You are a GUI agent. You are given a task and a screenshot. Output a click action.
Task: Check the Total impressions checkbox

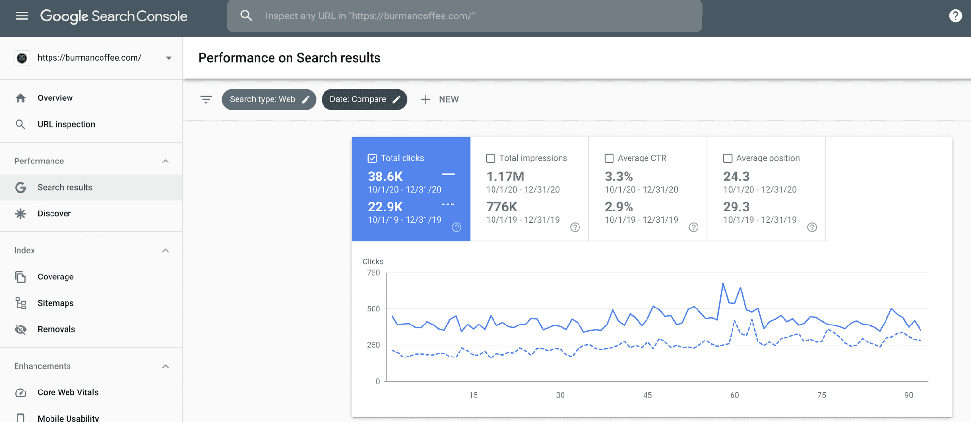[x=491, y=158]
